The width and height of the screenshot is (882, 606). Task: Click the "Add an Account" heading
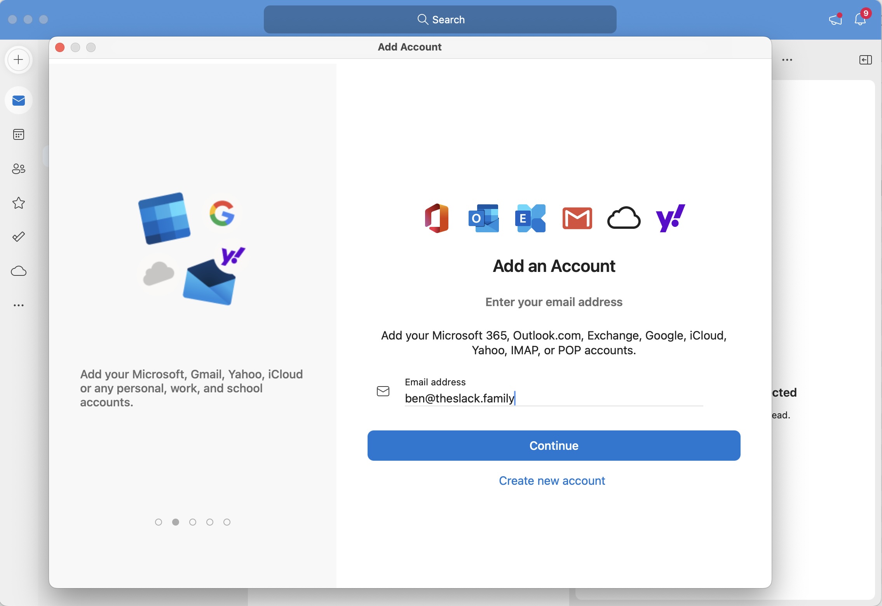click(x=554, y=266)
